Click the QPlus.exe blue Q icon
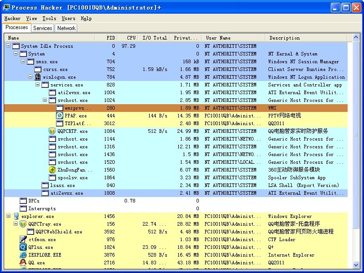This screenshot has height=273, width=364. tap(23, 247)
